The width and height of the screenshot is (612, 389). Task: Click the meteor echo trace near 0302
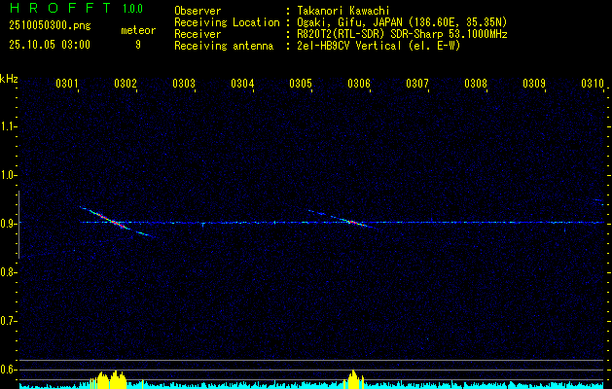pyautogui.click(x=117, y=222)
